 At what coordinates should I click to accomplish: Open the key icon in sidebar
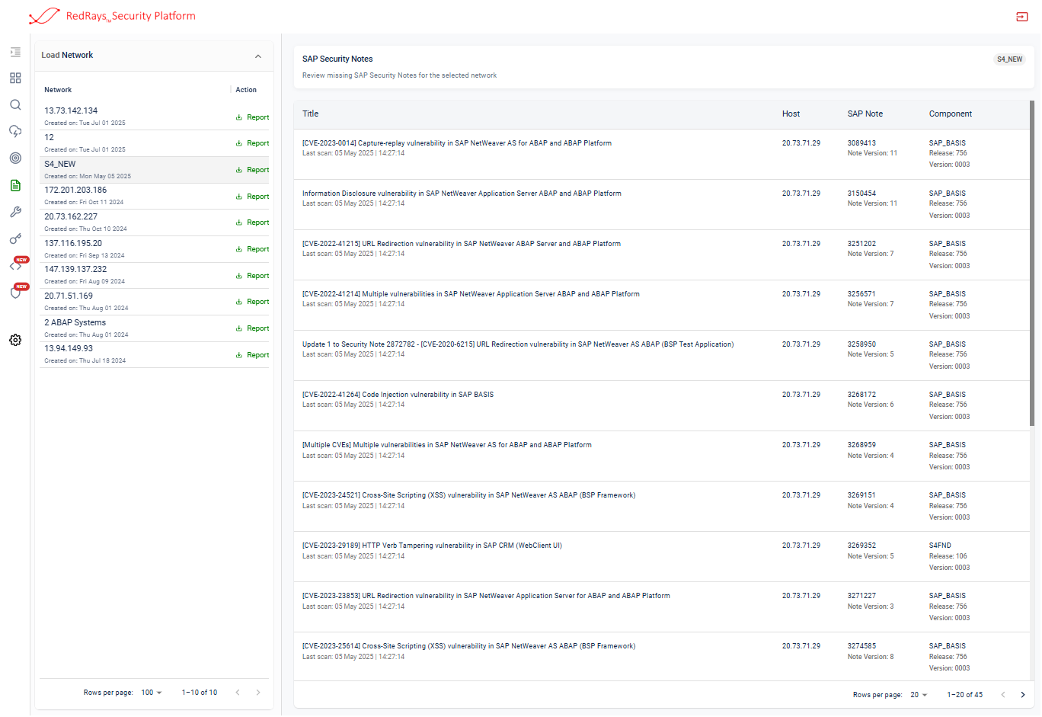click(15, 238)
